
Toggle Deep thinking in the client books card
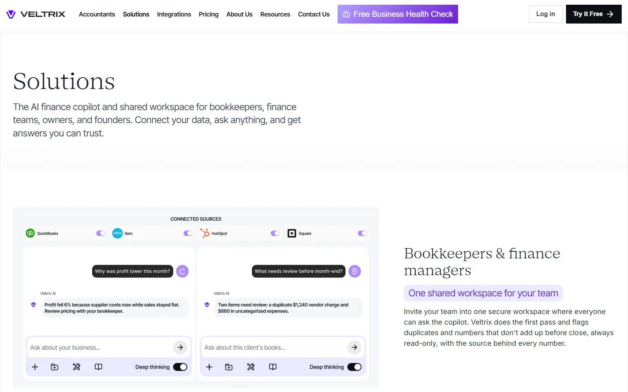pos(354,367)
